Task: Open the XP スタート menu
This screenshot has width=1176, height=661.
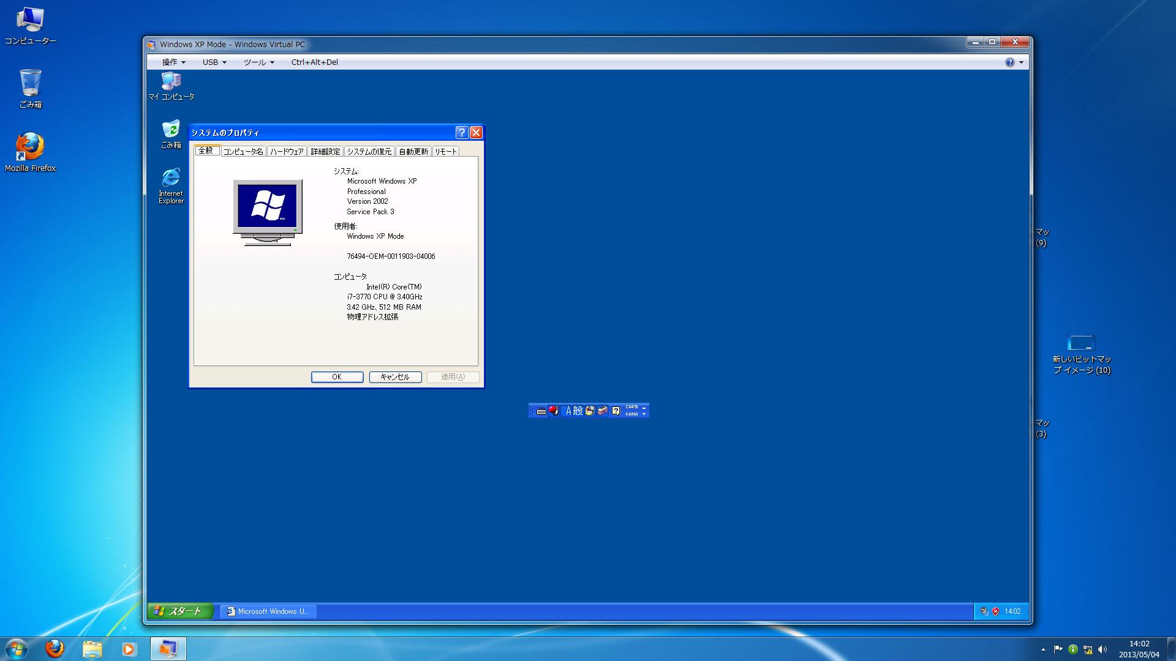Action: pos(180,611)
